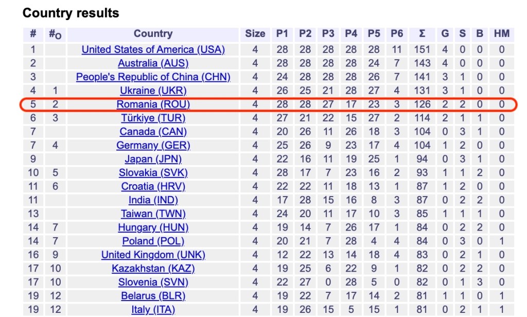Open People's Republic of China (CHN) page
Viewport: 527px width, 317px height.
[x=153, y=77]
